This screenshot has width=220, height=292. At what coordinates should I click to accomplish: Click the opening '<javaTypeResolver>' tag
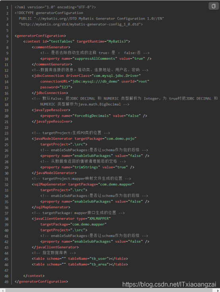(x=51, y=110)
